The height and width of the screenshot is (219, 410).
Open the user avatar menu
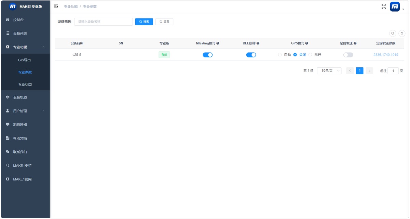pos(395,6)
